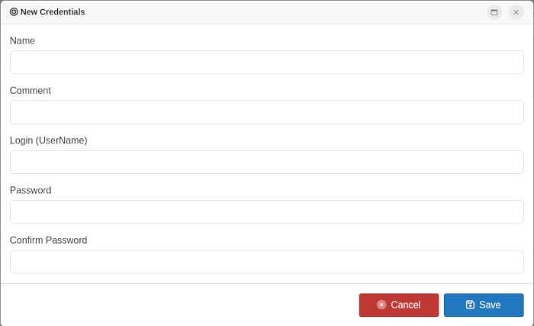Image resolution: width=534 pixels, height=326 pixels.
Task: Click the floppy disk icon on Save
Action: click(x=470, y=305)
